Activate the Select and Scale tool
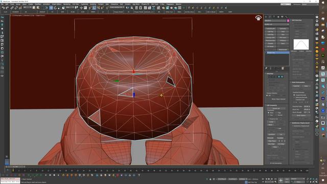The image size is (327, 184). [x=59, y=8]
